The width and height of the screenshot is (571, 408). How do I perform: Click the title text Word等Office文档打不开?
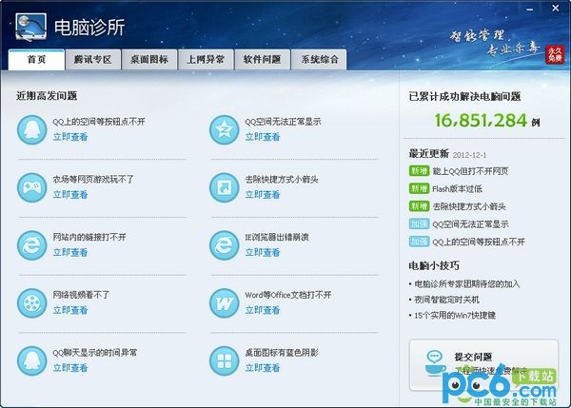click(x=288, y=295)
